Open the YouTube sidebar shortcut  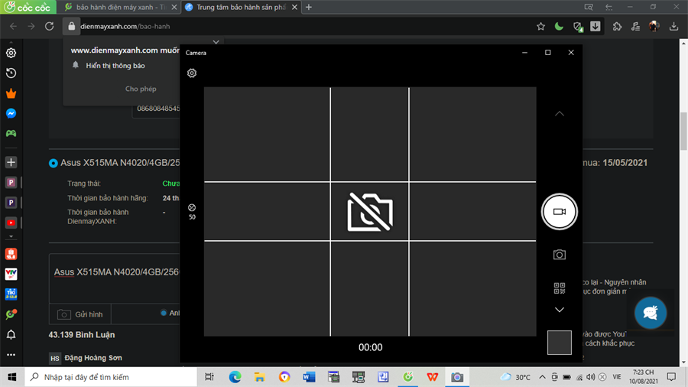click(11, 223)
